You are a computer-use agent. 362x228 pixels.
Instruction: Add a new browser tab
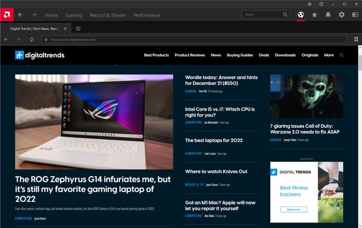coord(78,29)
